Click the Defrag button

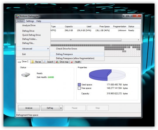(x=50, y=108)
